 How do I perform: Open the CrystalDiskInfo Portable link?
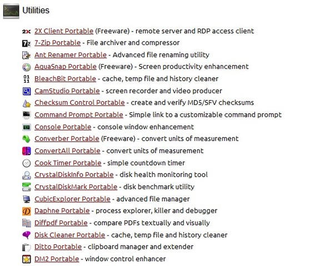point(74,175)
